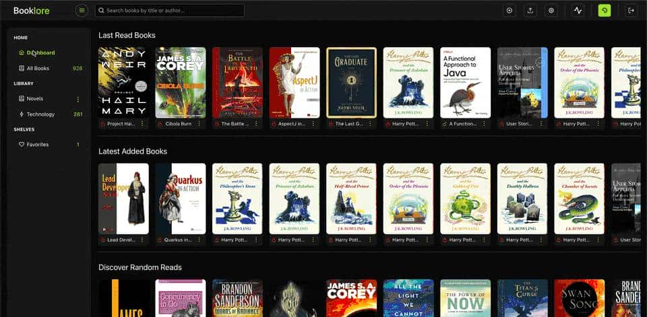Open Order of the Phoenix cover in Last Read

(579, 82)
